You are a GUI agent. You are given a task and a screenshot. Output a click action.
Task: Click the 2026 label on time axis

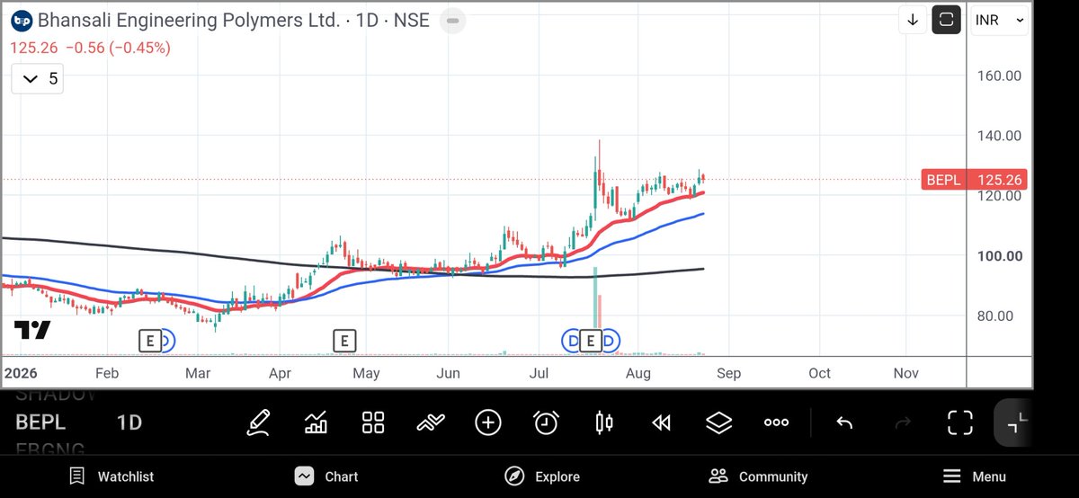coord(20,373)
